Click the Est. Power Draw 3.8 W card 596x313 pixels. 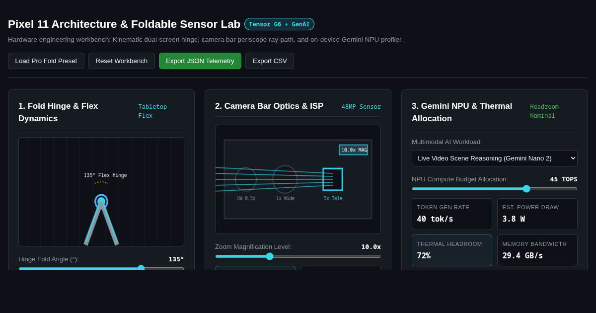point(537,214)
